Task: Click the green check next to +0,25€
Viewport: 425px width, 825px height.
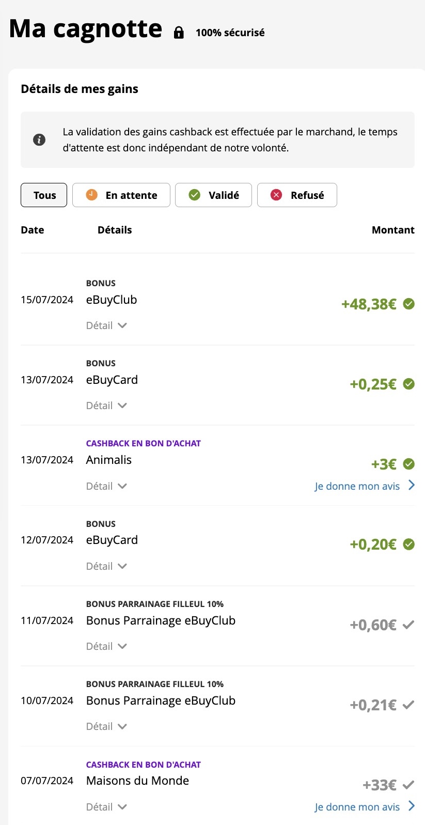Action: pyautogui.click(x=408, y=384)
